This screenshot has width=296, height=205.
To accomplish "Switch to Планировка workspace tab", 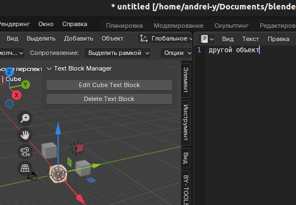I will [124, 26].
